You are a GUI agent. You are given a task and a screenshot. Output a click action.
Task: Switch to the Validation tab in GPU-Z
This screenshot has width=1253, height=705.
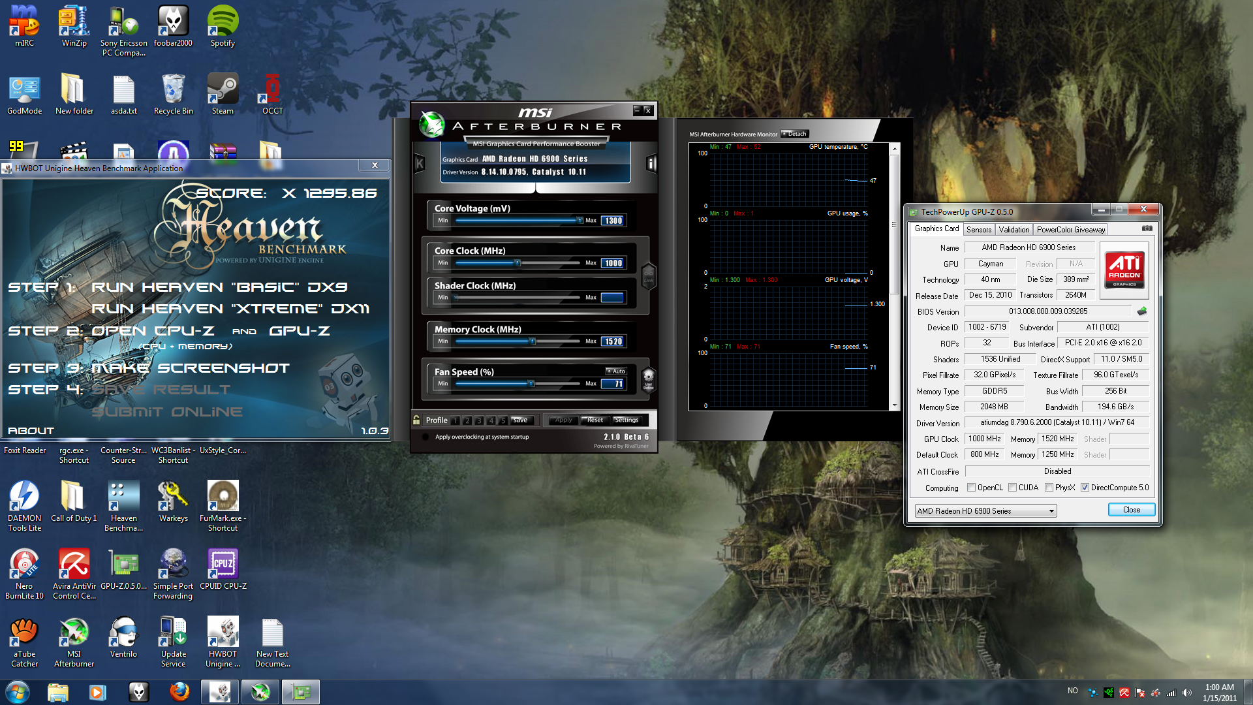[x=1013, y=230]
